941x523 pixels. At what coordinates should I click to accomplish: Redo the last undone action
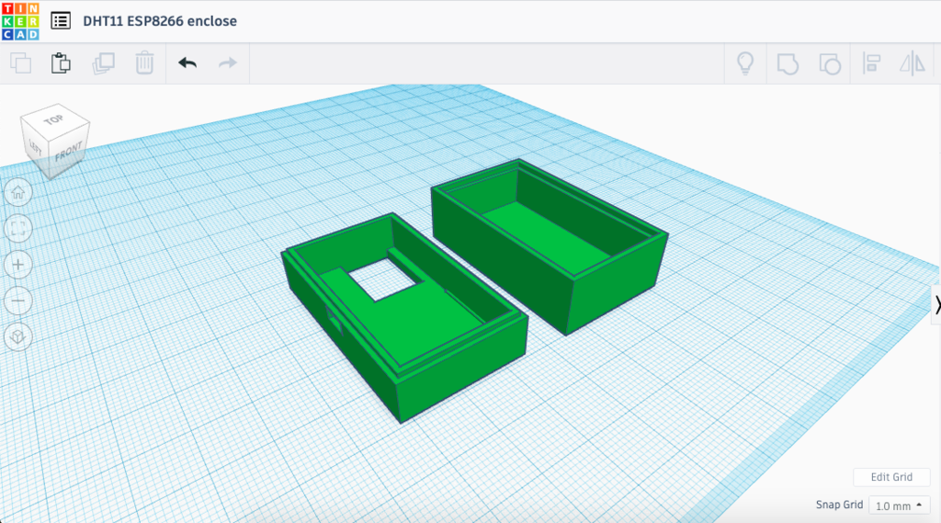[228, 63]
